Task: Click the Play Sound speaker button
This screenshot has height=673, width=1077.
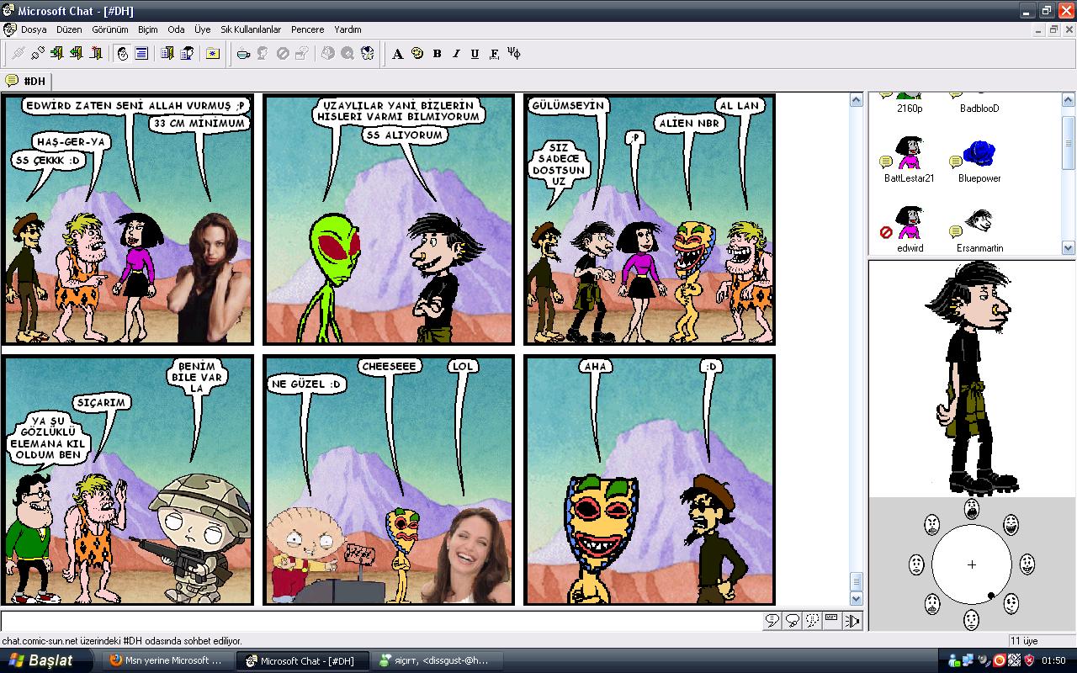Action: (x=852, y=621)
